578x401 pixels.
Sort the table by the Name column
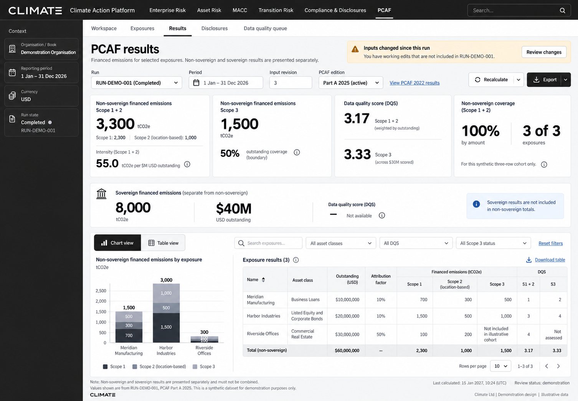[263, 280]
